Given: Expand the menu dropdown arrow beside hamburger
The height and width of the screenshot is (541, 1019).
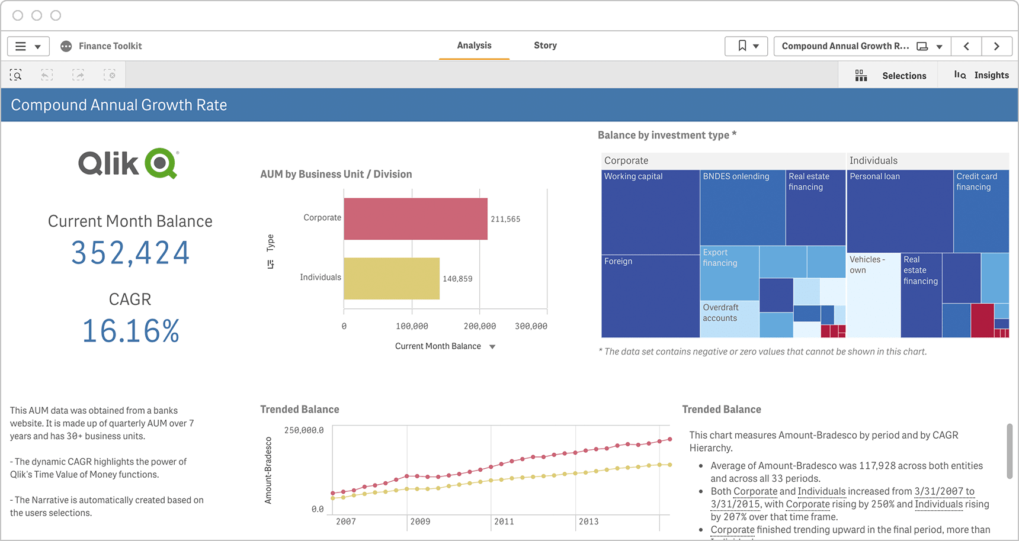Looking at the screenshot, I should [x=38, y=47].
